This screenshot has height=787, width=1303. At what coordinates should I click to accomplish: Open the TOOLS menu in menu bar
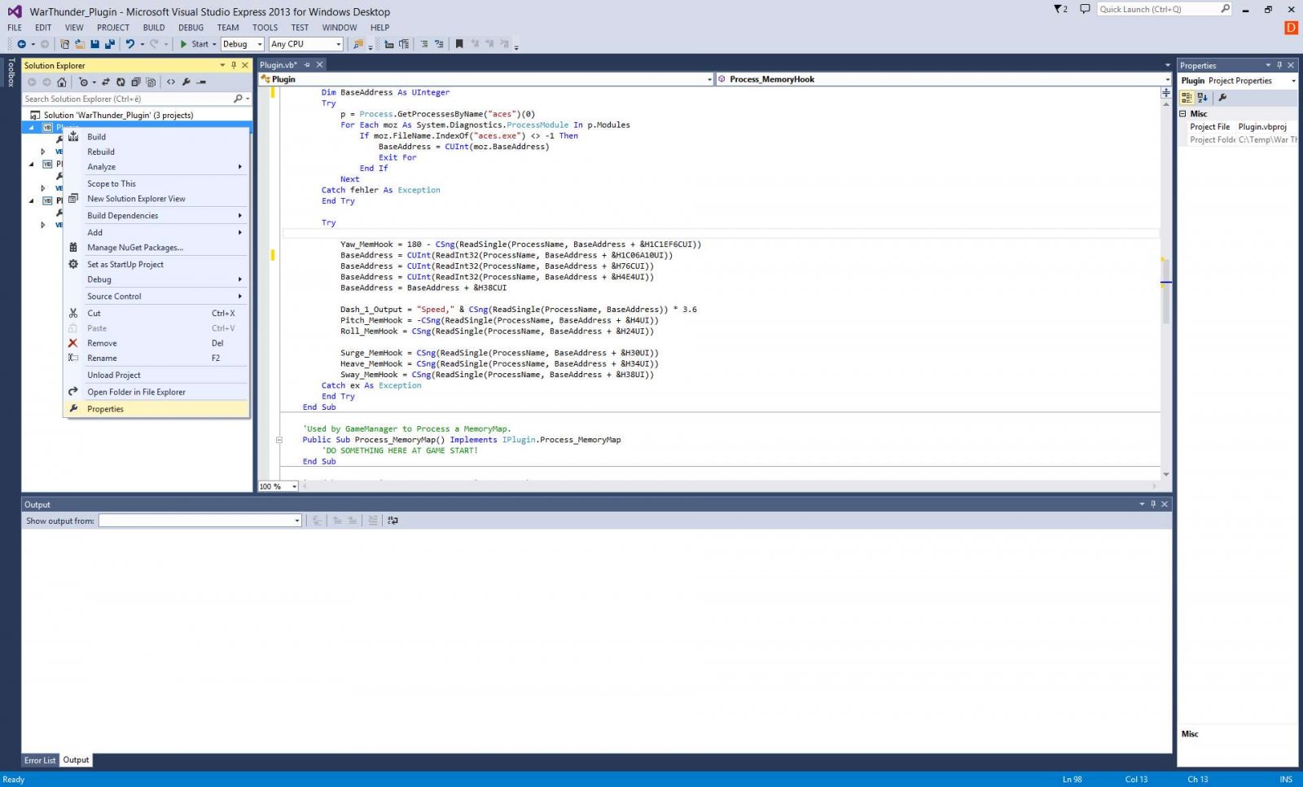(x=265, y=28)
